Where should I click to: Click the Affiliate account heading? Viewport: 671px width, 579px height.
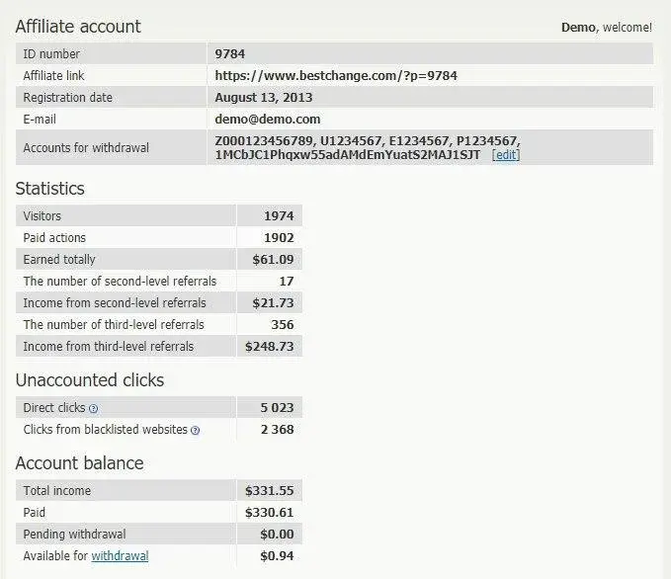click(78, 27)
